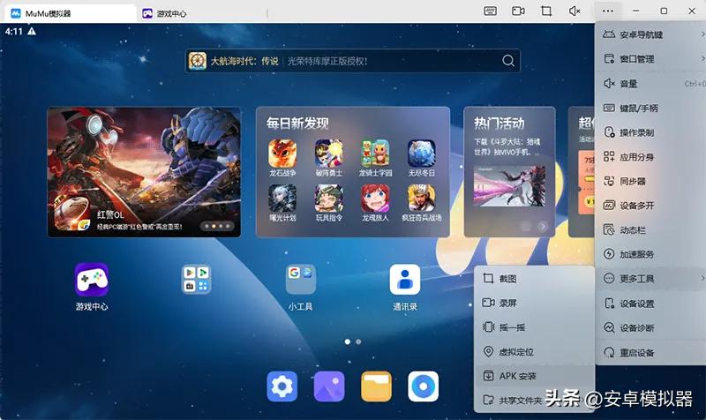Open the 小工具 folder

coord(301,281)
